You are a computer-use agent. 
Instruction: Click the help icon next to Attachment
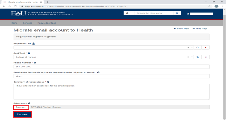(x=29, y=103)
